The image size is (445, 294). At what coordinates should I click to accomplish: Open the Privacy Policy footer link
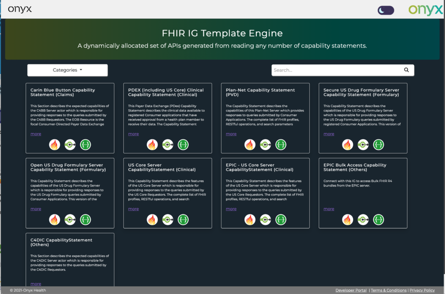[x=422, y=291]
